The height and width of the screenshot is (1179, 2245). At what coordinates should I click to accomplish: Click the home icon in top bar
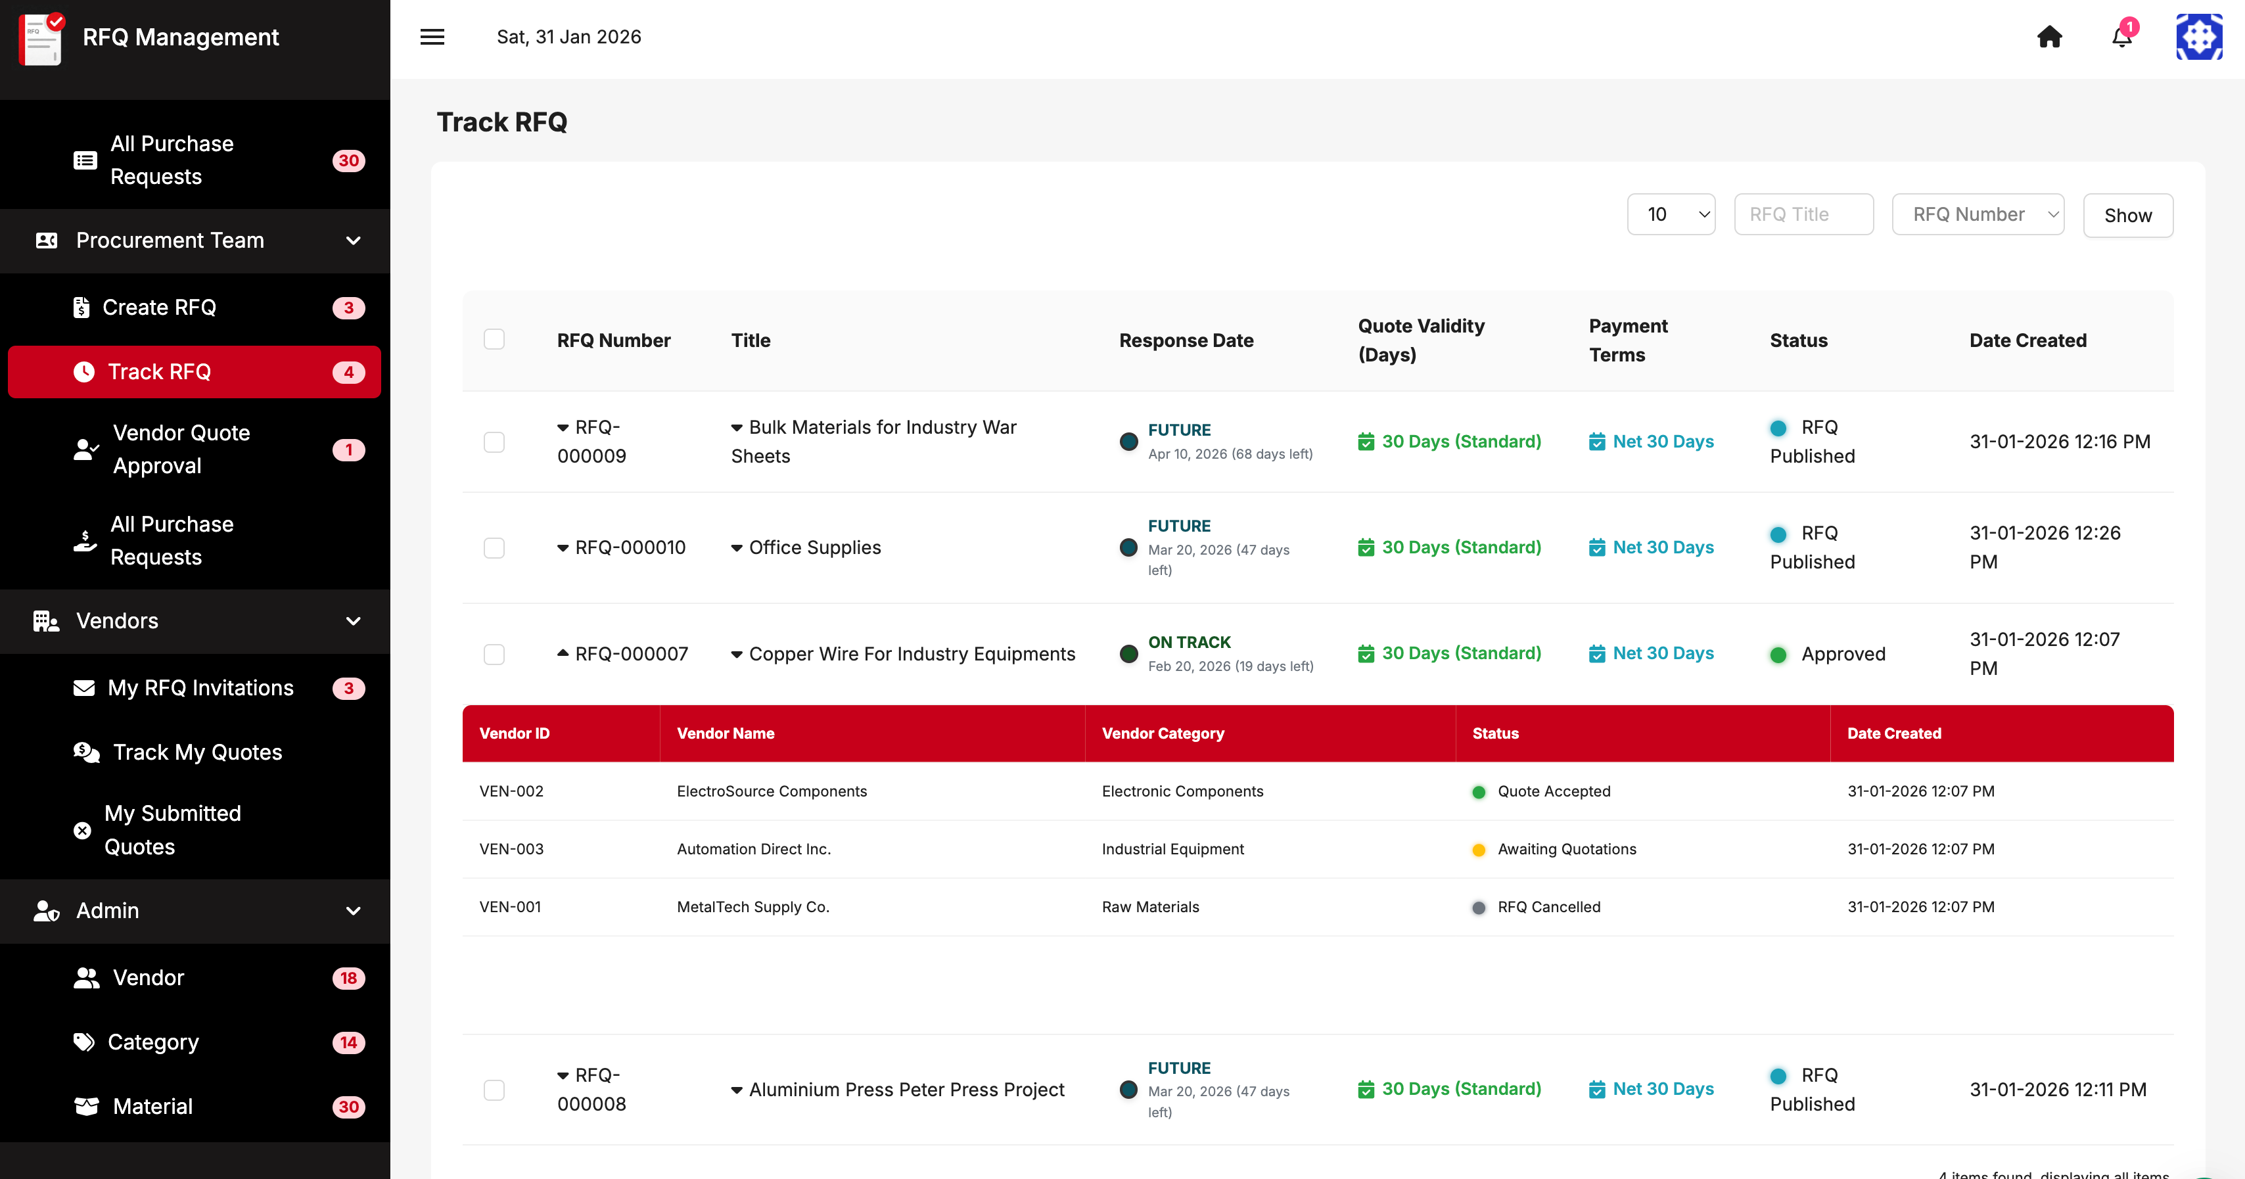pyautogui.click(x=2049, y=37)
